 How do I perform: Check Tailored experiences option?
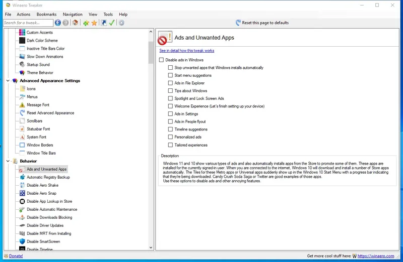pyautogui.click(x=170, y=145)
